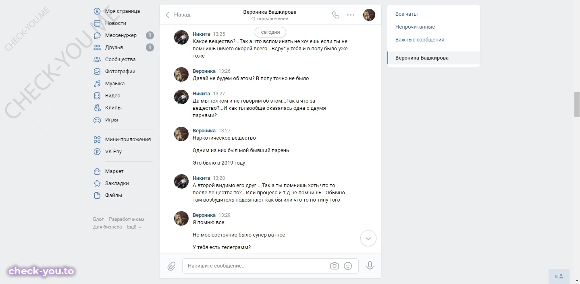Select the Непрочитанные chats filter

(x=415, y=27)
